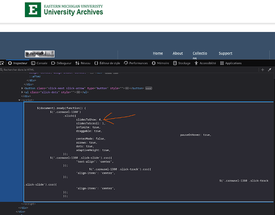Switch to the Réseau tab

point(83,63)
